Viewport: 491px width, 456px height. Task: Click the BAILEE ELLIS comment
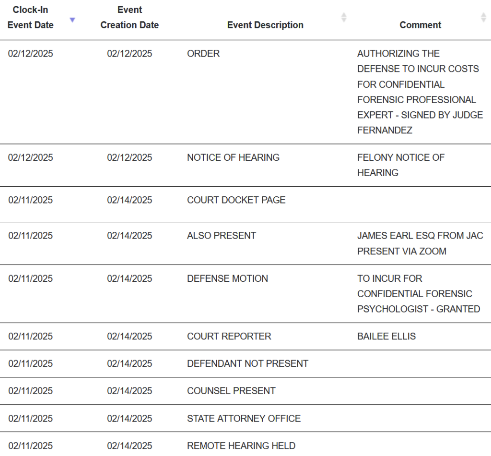click(386, 336)
